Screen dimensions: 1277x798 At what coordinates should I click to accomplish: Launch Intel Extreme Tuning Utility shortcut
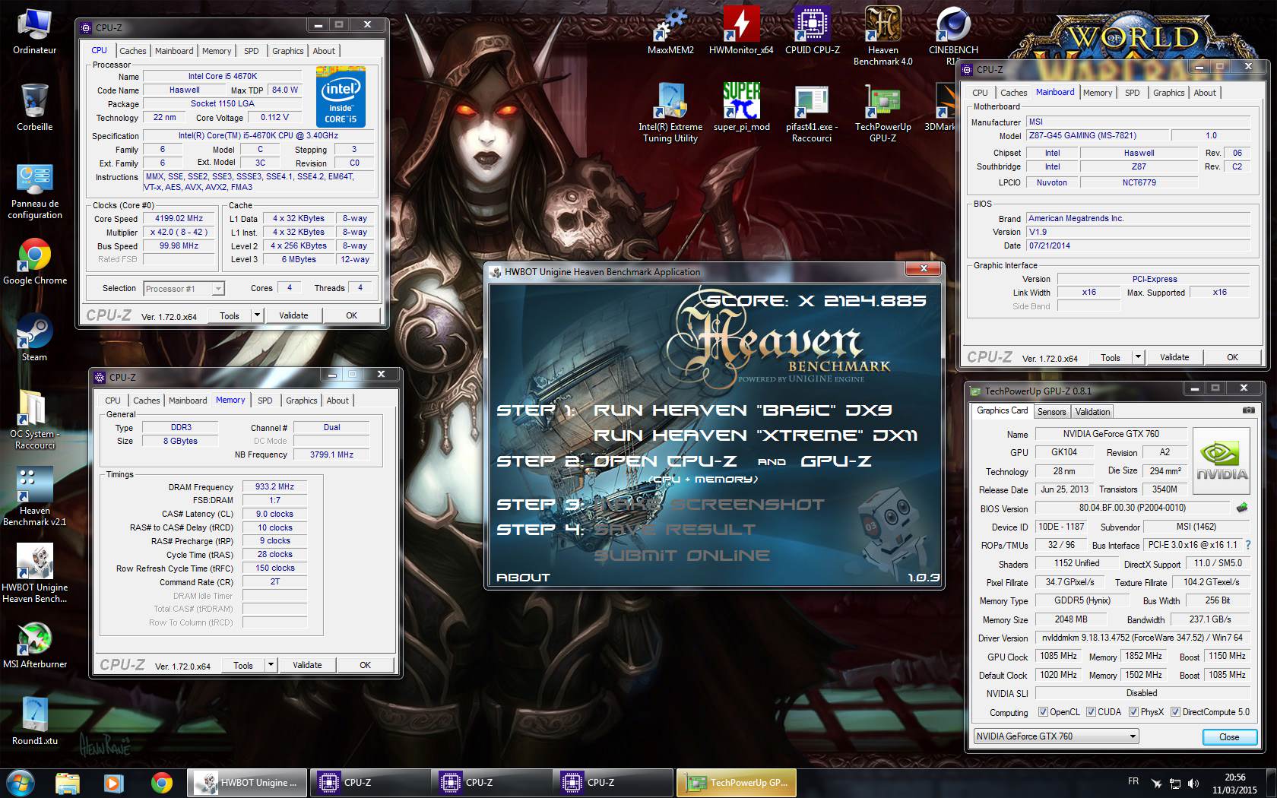pyautogui.click(x=670, y=112)
